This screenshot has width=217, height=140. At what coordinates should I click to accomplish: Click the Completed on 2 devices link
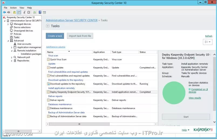tap(198, 90)
